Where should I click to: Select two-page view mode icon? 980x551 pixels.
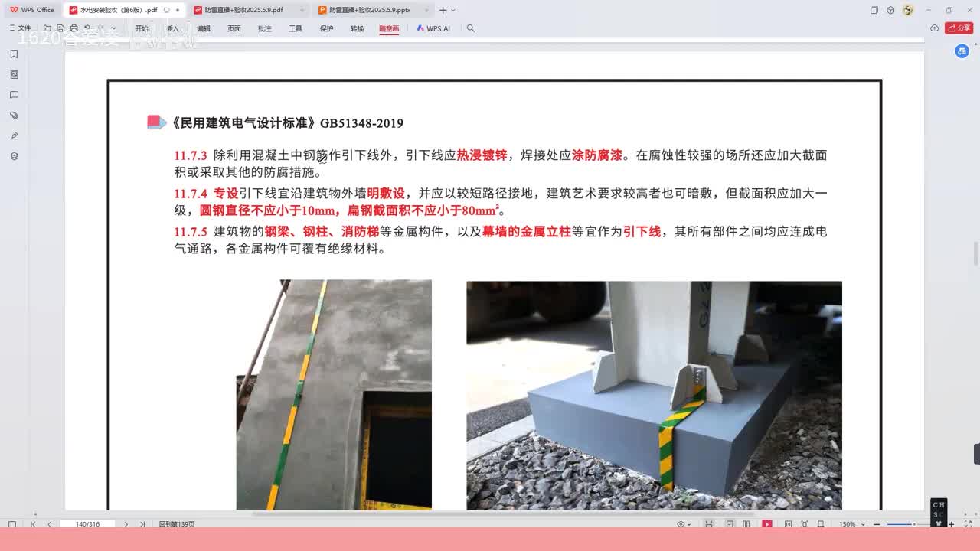pyautogui.click(x=747, y=524)
